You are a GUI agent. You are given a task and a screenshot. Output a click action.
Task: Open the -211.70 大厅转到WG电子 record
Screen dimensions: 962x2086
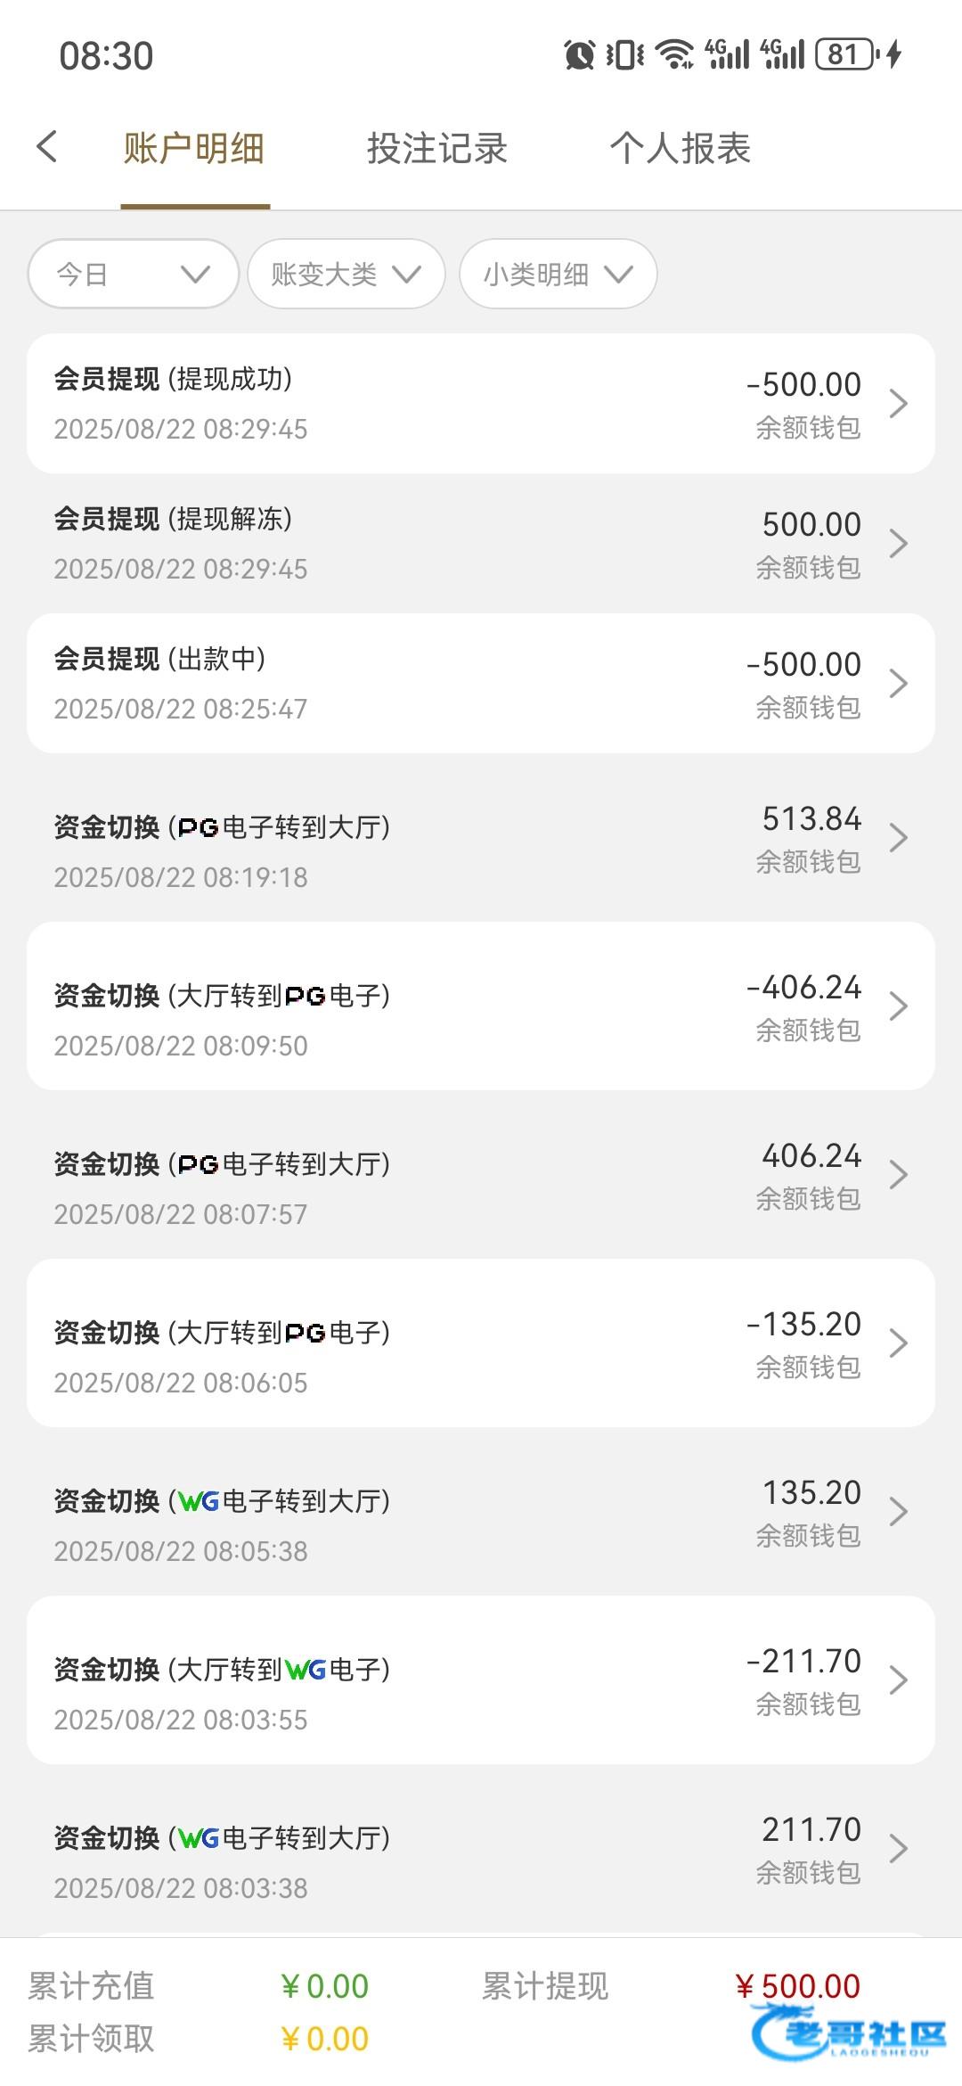(481, 1680)
